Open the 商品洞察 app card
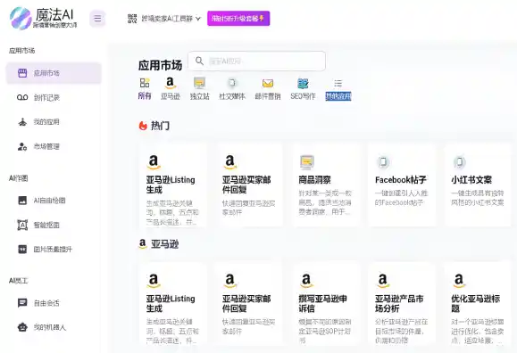The height and width of the screenshot is (353, 517). (x=326, y=185)
